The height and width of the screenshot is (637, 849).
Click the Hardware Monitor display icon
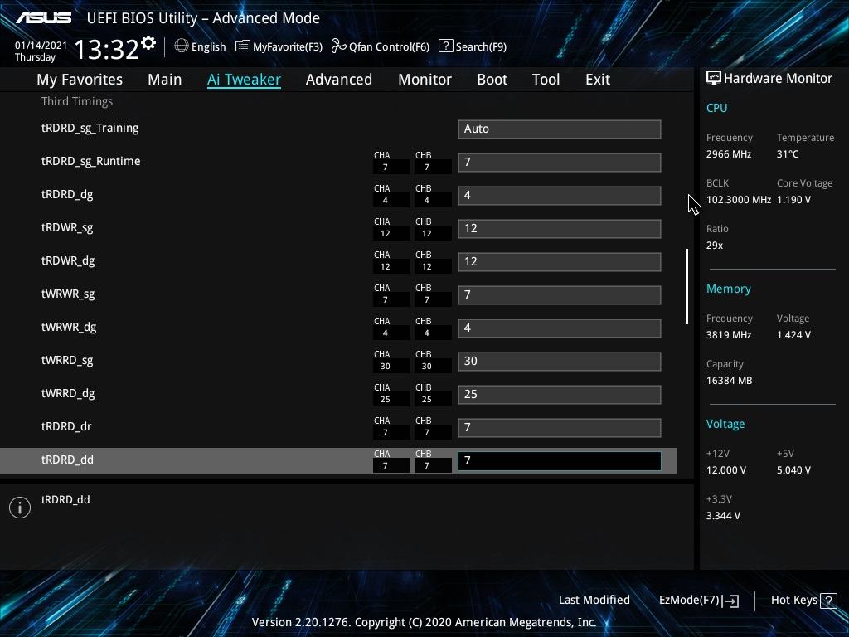point(714,79)
